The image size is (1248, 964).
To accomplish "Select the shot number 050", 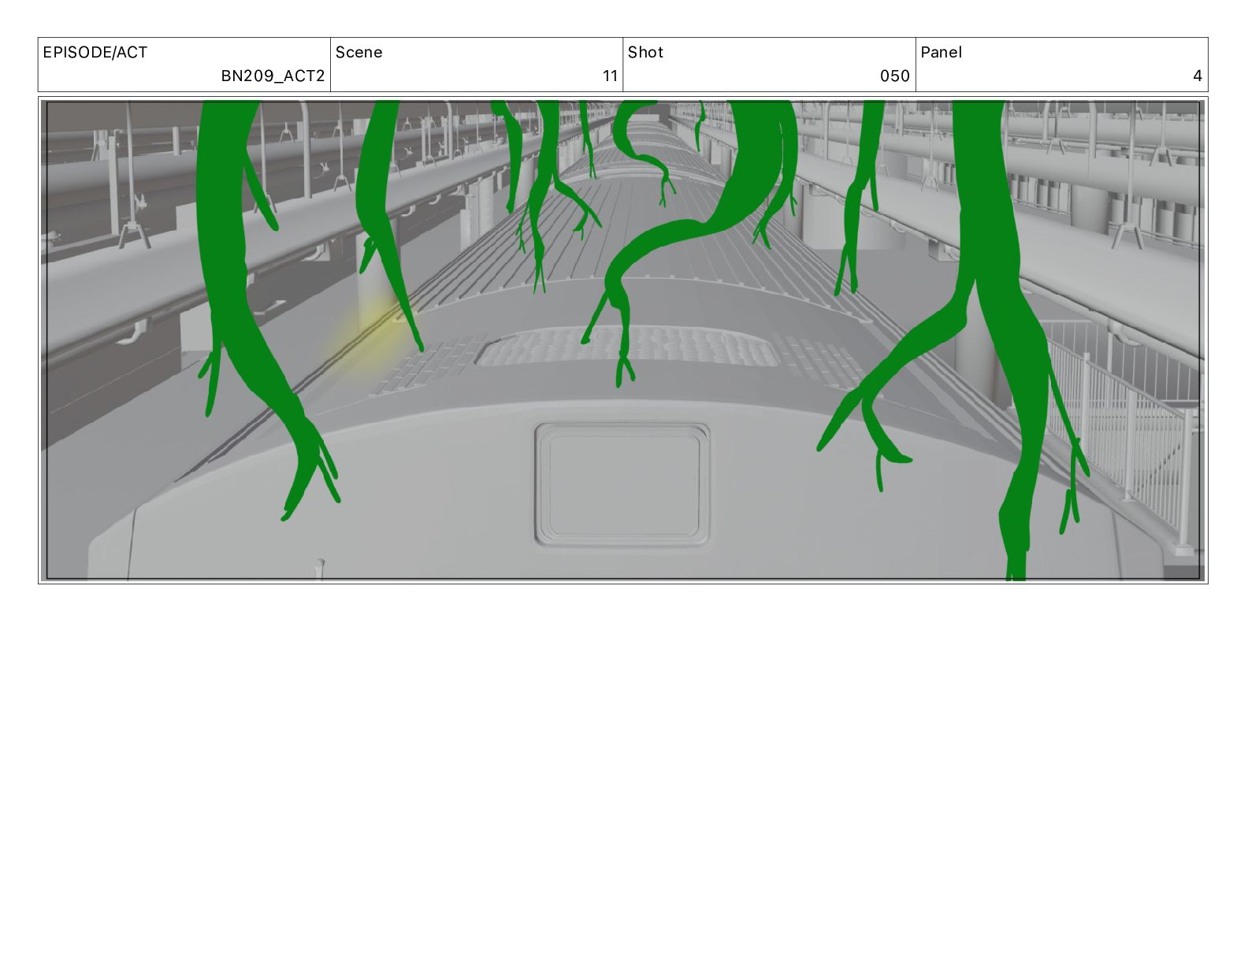I will [895, 76].
